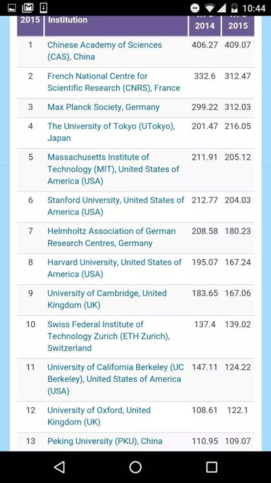This screenshot has height=483, width=271.
Task: Open French National Centre for Scientific Research link
Action: (x=114, y=82)
